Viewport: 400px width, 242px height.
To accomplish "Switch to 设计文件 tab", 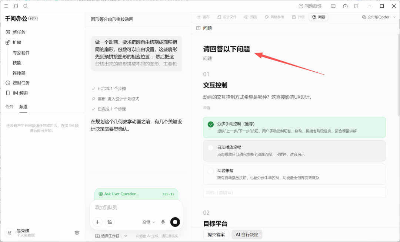I will coord(227,17).
